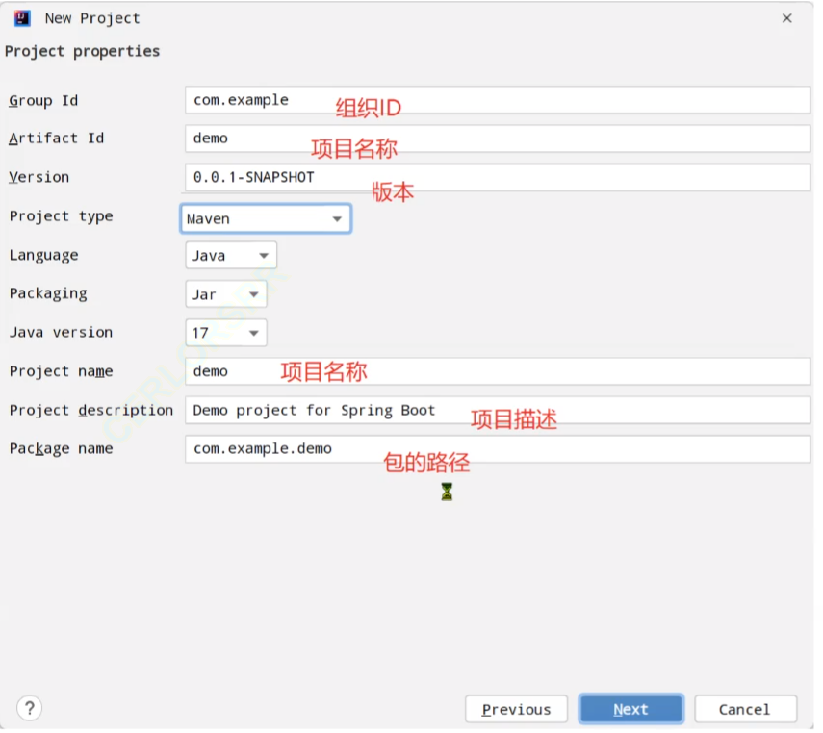
Task: Click the Artifact Id label
Action: pyautogui.click(x=57, y=139)
